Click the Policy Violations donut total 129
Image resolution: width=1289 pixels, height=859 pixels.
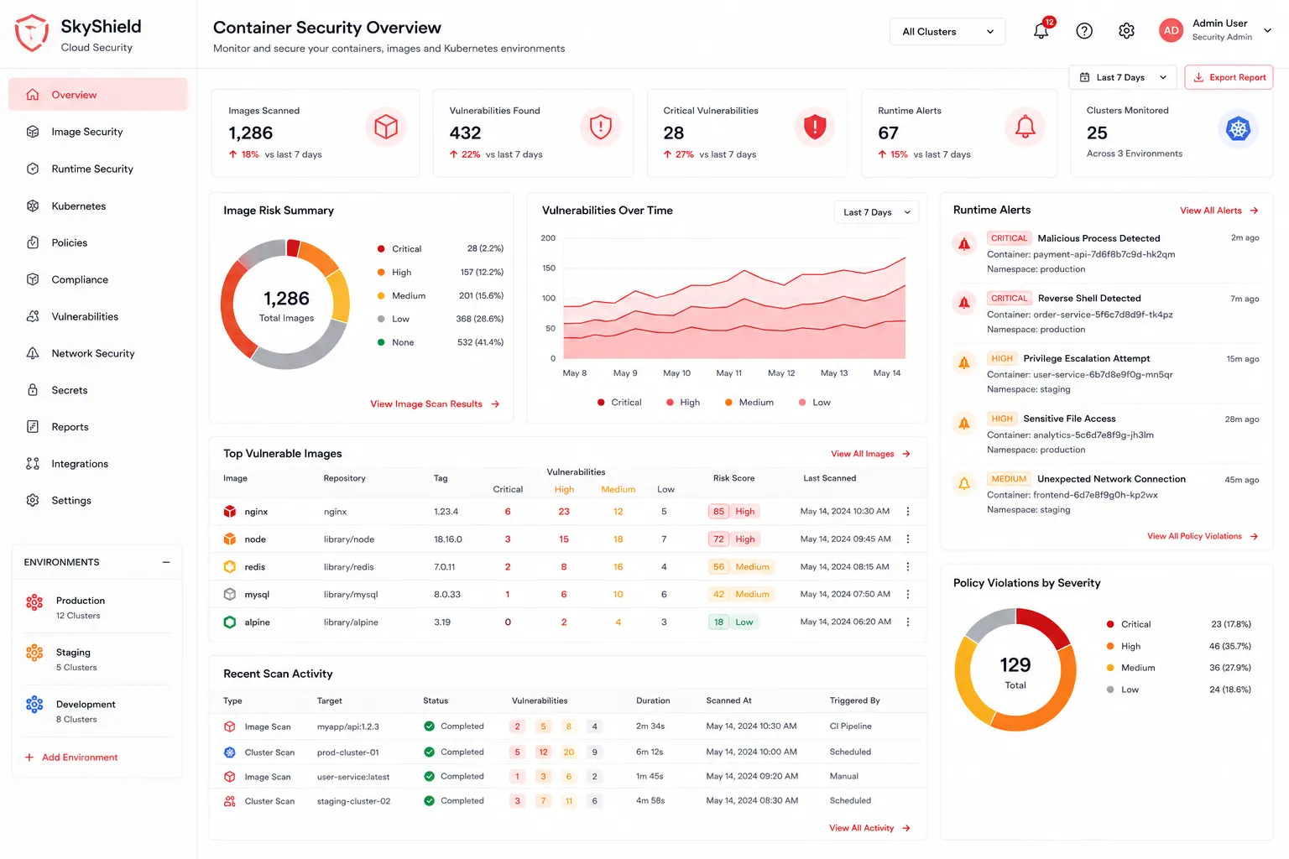tap(1015, 665)
